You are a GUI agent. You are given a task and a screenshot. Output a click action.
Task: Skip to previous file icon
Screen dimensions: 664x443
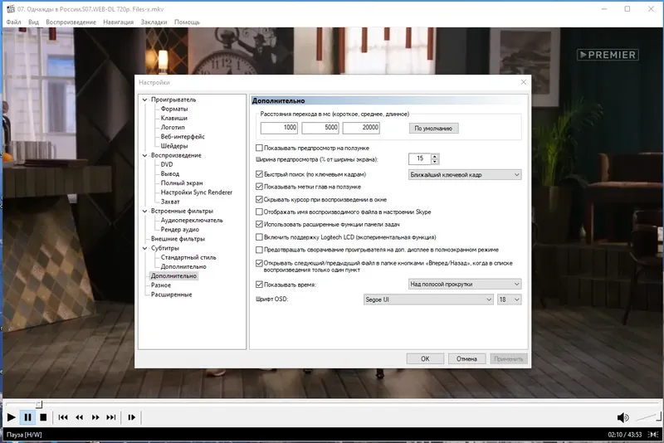pyautogui.click(x=63, y=417)
